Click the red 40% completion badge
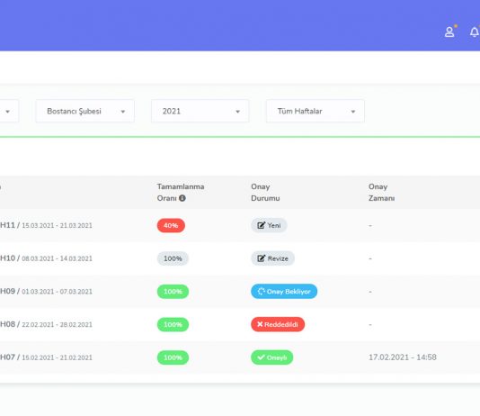This screenshot has height=416, width=480. coord(171,225)
